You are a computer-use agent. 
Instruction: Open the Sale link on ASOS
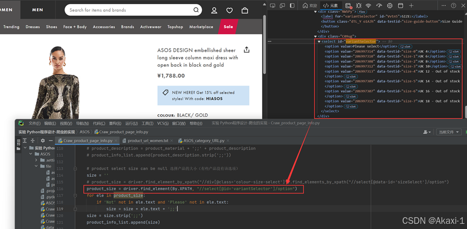[228, 27]
